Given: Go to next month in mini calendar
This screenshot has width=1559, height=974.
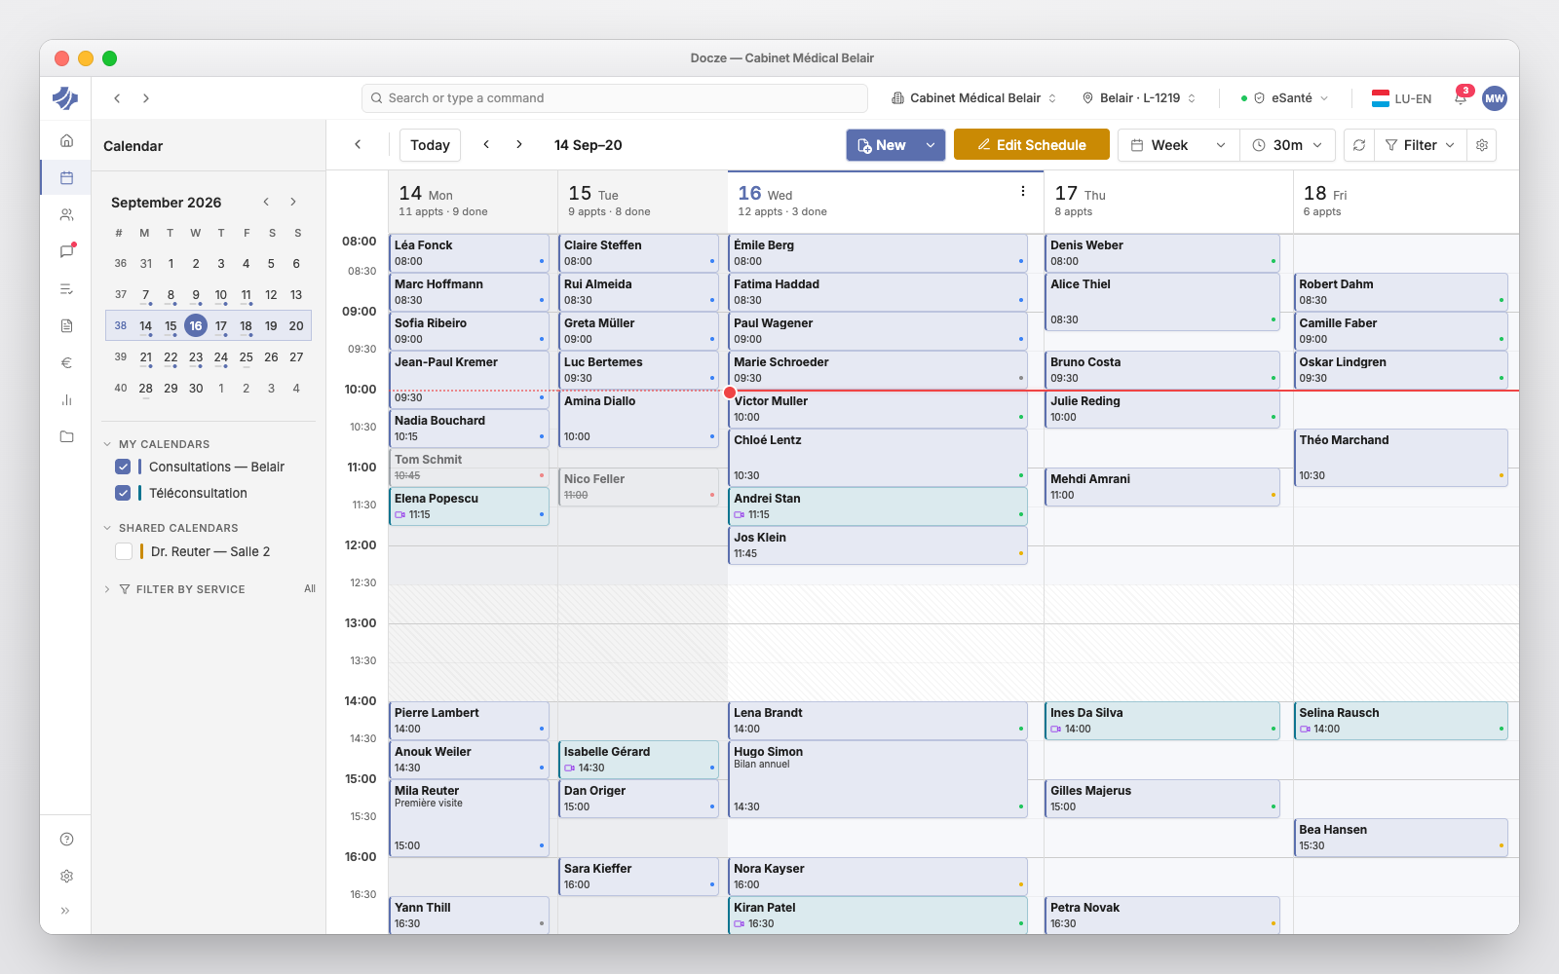Looking at the screenshot, I should [x=293, y=202].
